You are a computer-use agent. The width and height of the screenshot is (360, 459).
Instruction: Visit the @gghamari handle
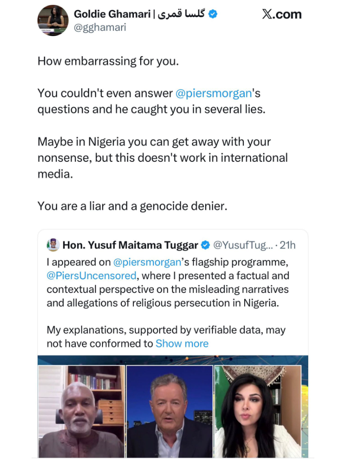point(100,27)
